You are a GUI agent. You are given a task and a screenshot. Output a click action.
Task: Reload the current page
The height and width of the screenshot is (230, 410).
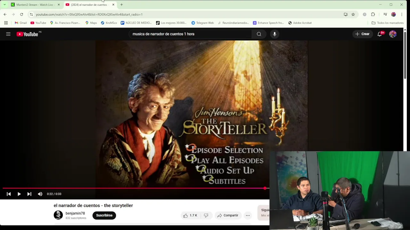tap(21, 14)
